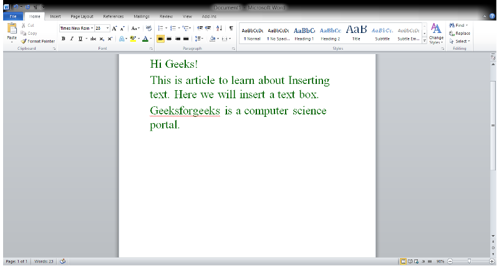Toggle italic formatting

tap(72, 39)
